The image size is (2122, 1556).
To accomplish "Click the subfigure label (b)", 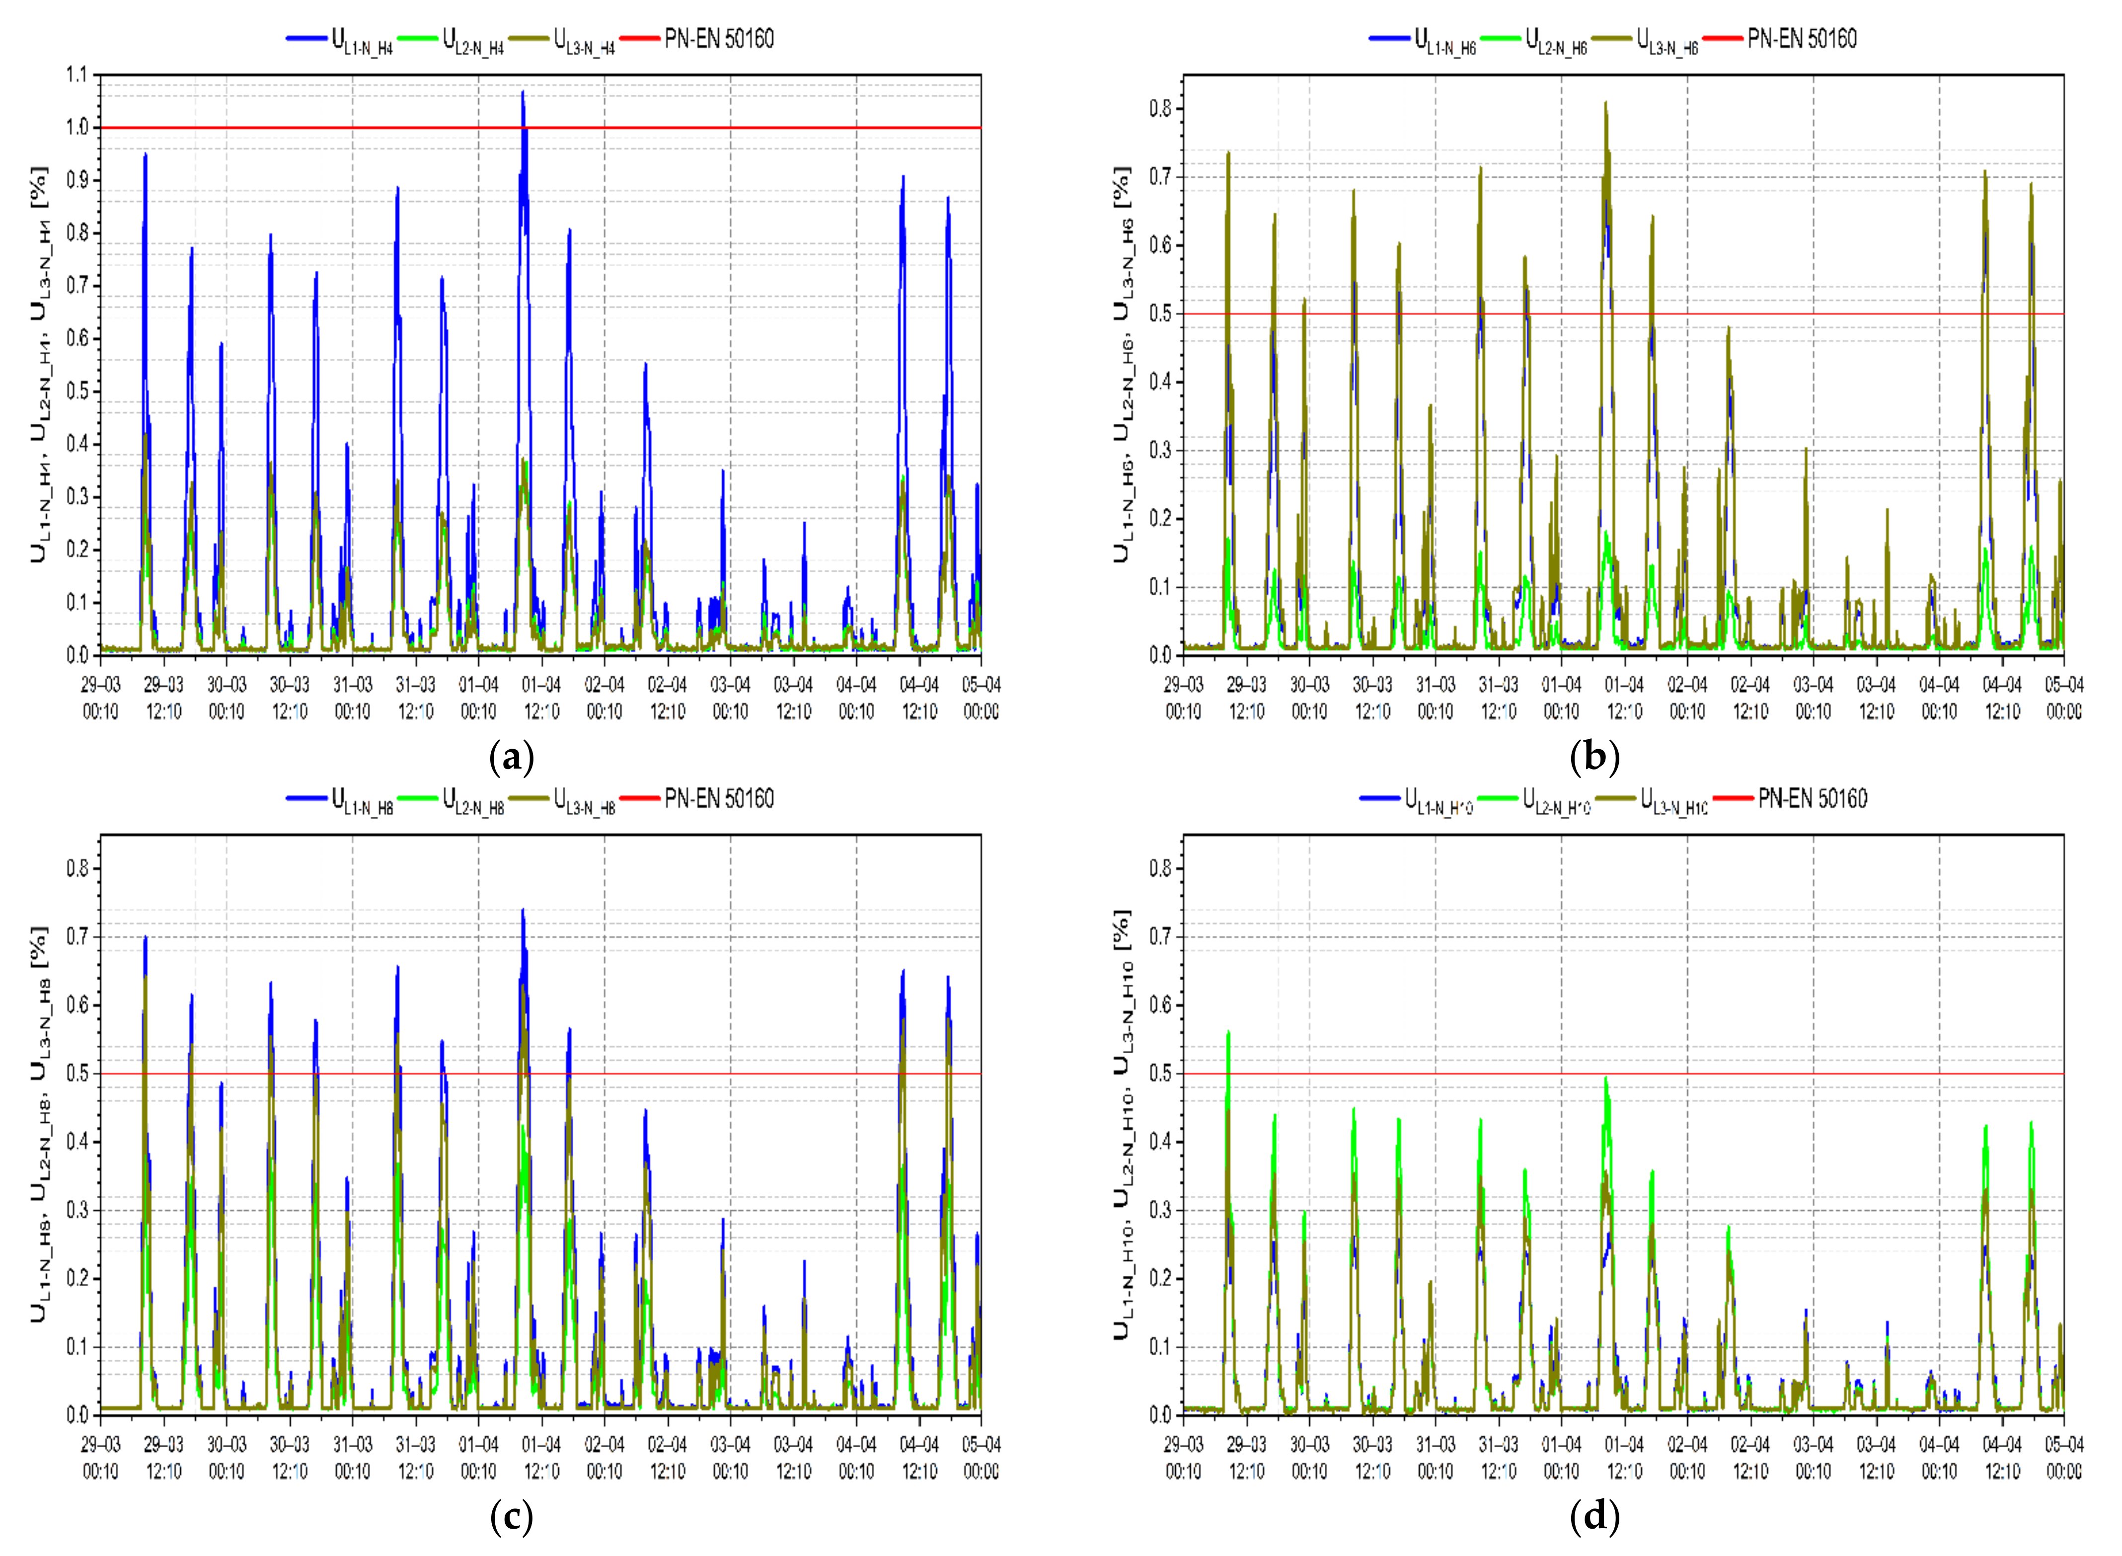I will (1594, 757).
